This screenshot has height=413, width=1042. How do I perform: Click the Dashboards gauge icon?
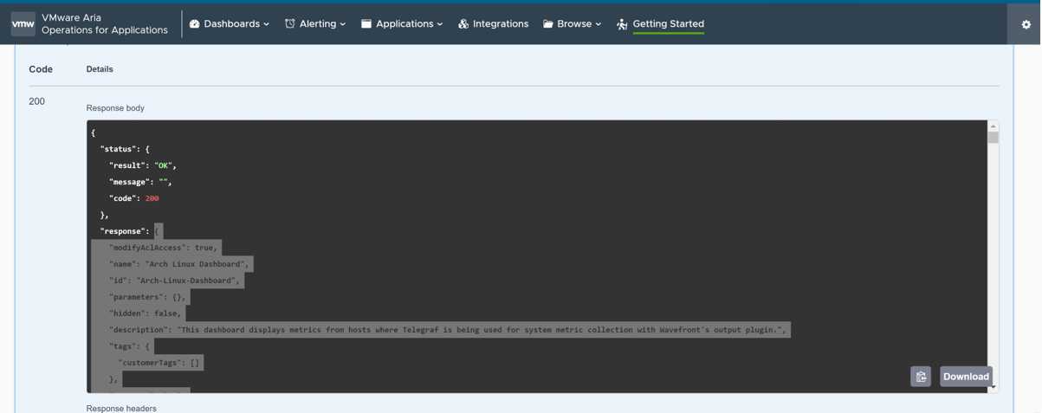194,24
